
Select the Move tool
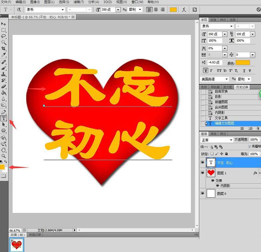[3, 24]
